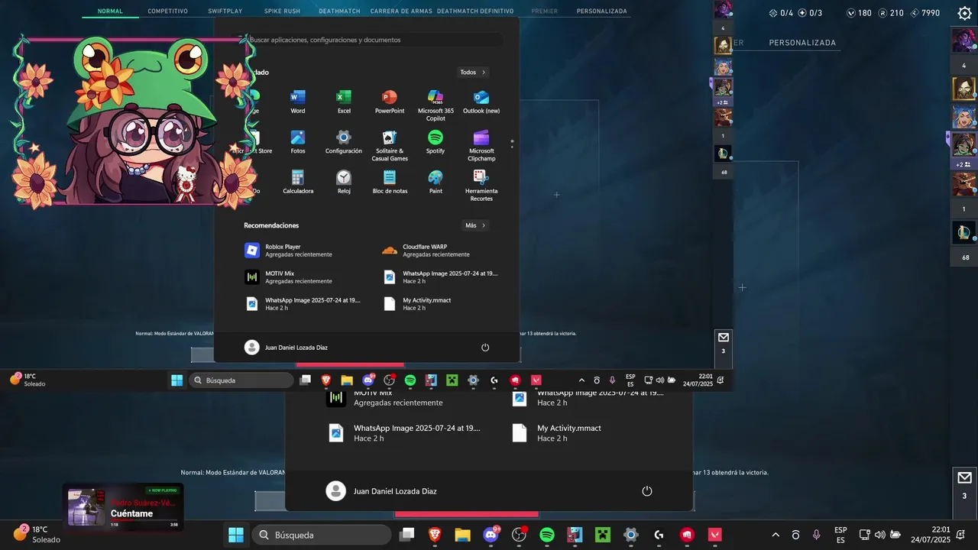The height and width of the screenshot is (550, 978).
Task: Open the Reloj app
Action: coord(344,182)
